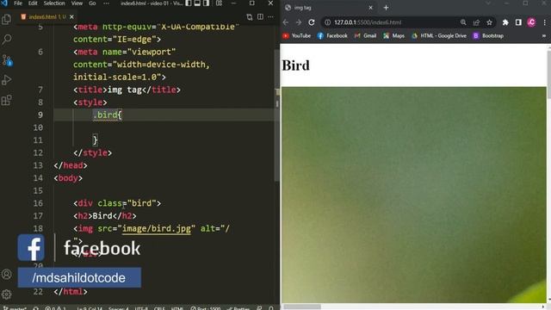
Task: Open the Search view in VS Code
Action: pos(6,40)
